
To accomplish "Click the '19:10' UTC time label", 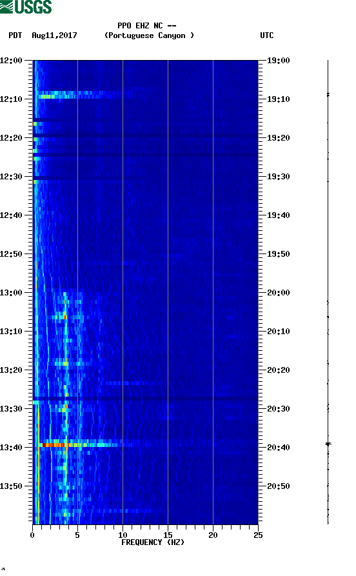I will (279, 99).
